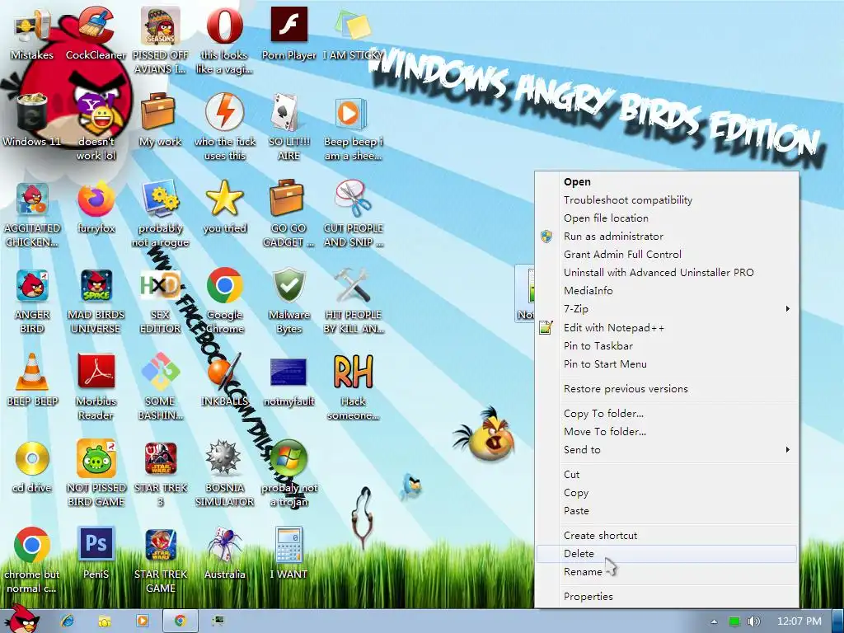Click the 12:07 PM taskbar clock
This screenshot has height=633, width=844.
[x=799, y=621]
